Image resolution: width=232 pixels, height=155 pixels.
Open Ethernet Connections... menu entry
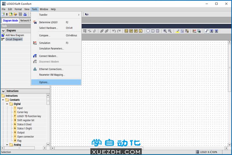(56, 69)
